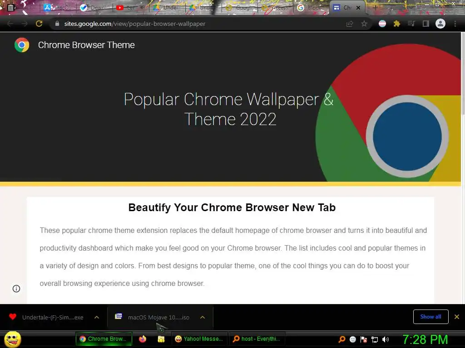Open the folder icon in taskbar
Viewport: 465px width, 348px height.
tap(161, 339)
